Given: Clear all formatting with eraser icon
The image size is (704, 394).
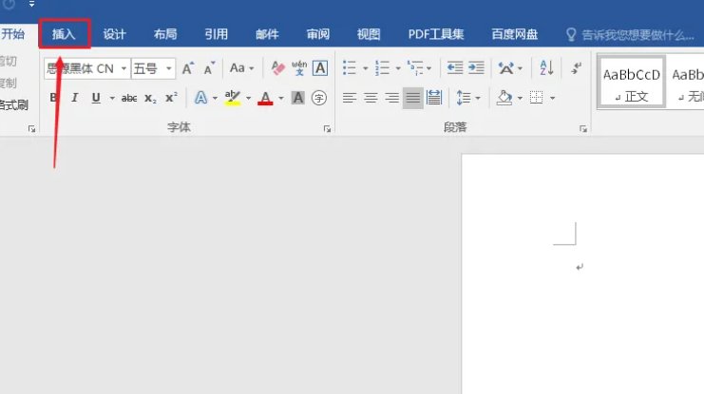Looking at the screenshot, I should (x=277, y=68).
